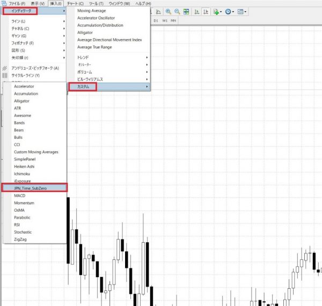The image size is (322, 306).
Task: Click the chart templates icon
Action: [241, 11]
